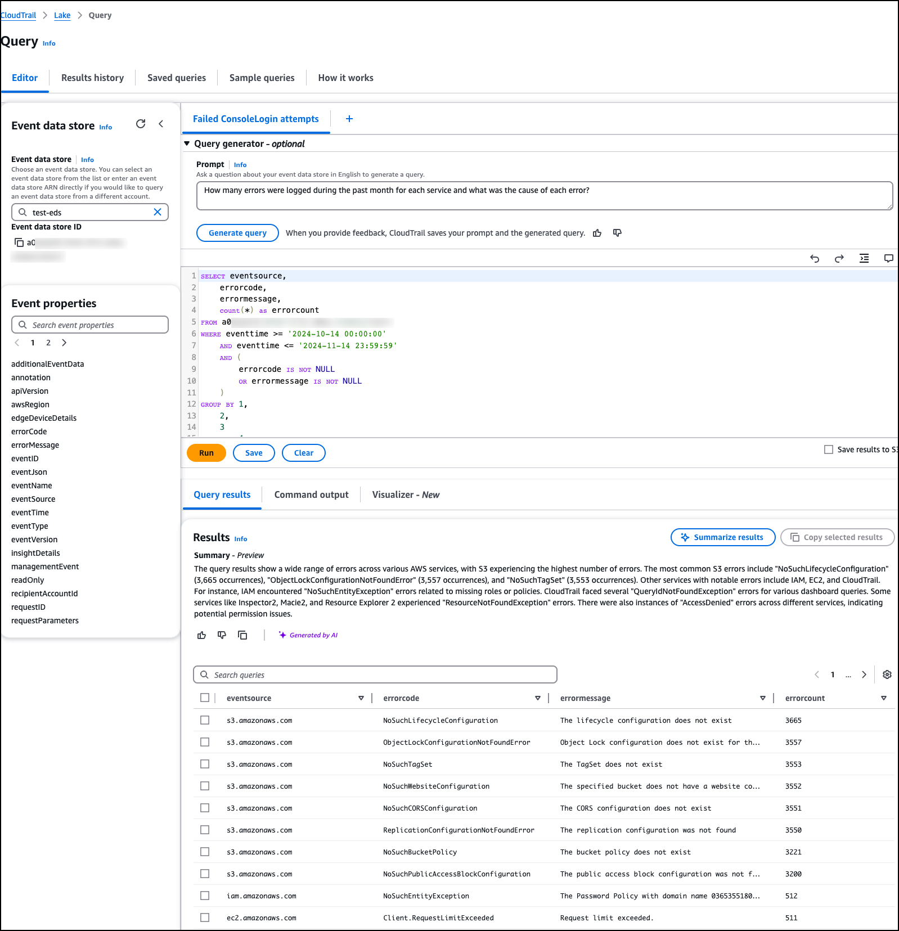Select the requestParameters event property
The height and width of the screenshot is (931, 899).
(x=45, y=620)
